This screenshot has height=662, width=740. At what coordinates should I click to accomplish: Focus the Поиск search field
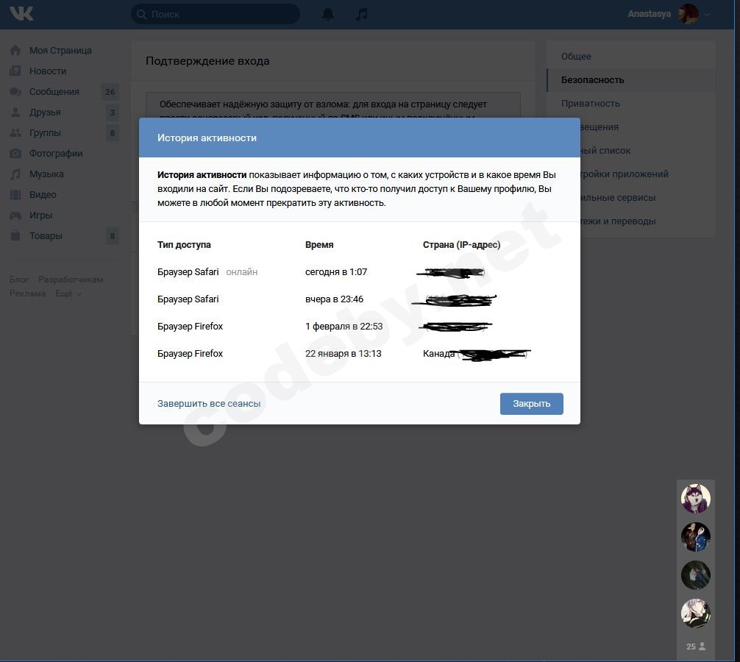coord(216,14)
